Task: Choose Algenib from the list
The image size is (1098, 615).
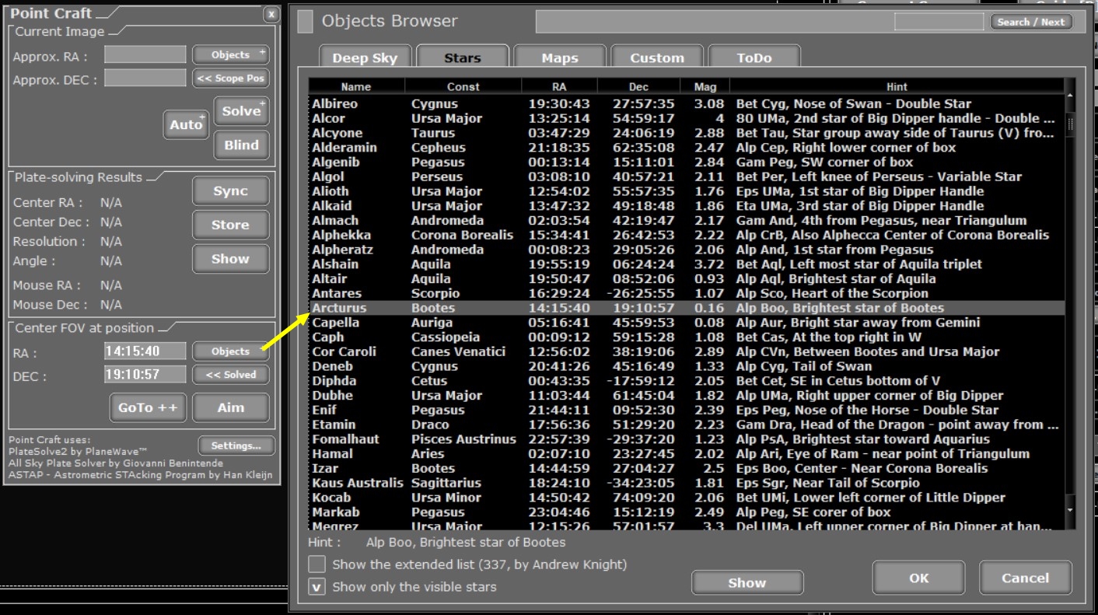Action: click(686, 162)
